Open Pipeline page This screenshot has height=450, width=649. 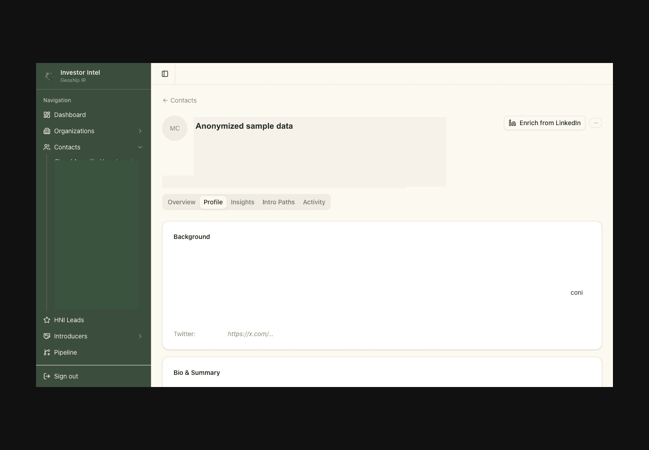click(93, 352)
